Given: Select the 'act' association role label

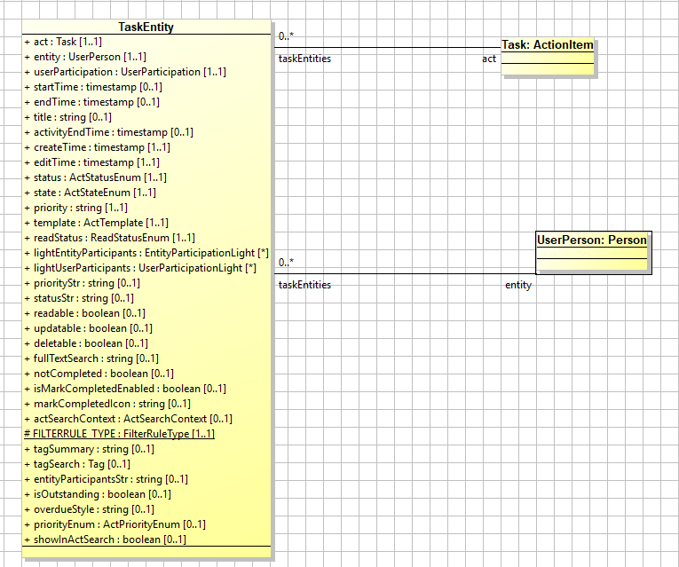Looking at the screenshot, I should (x=489, y=59).
